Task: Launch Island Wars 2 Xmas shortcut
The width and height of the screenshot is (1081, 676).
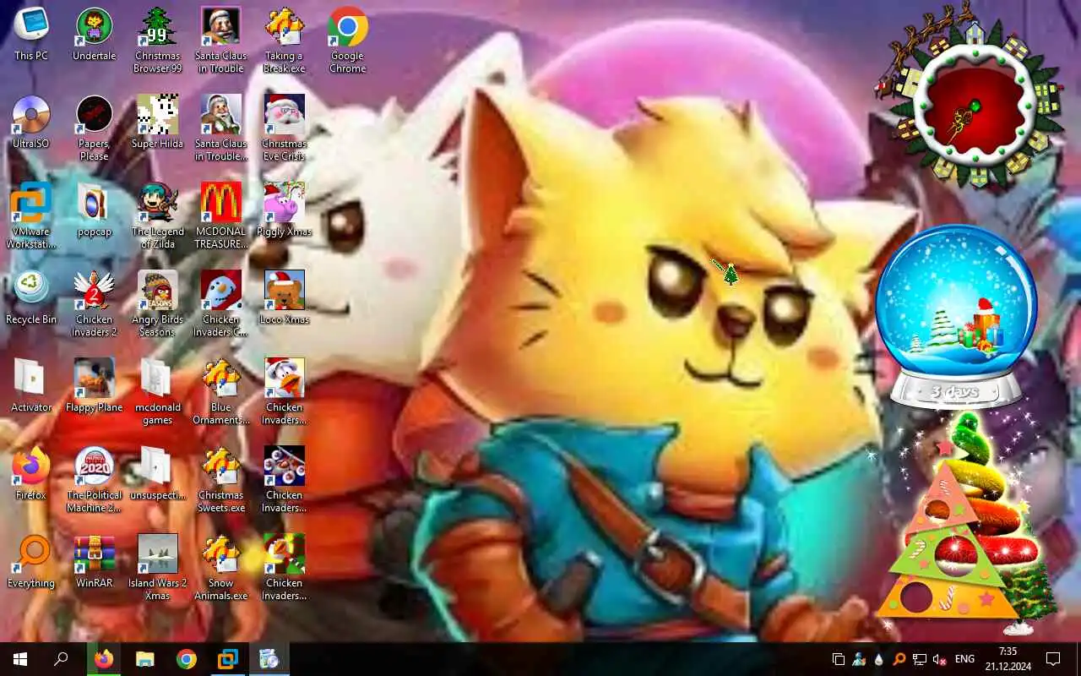Action: pyautogui.click(x=158, y=569)
